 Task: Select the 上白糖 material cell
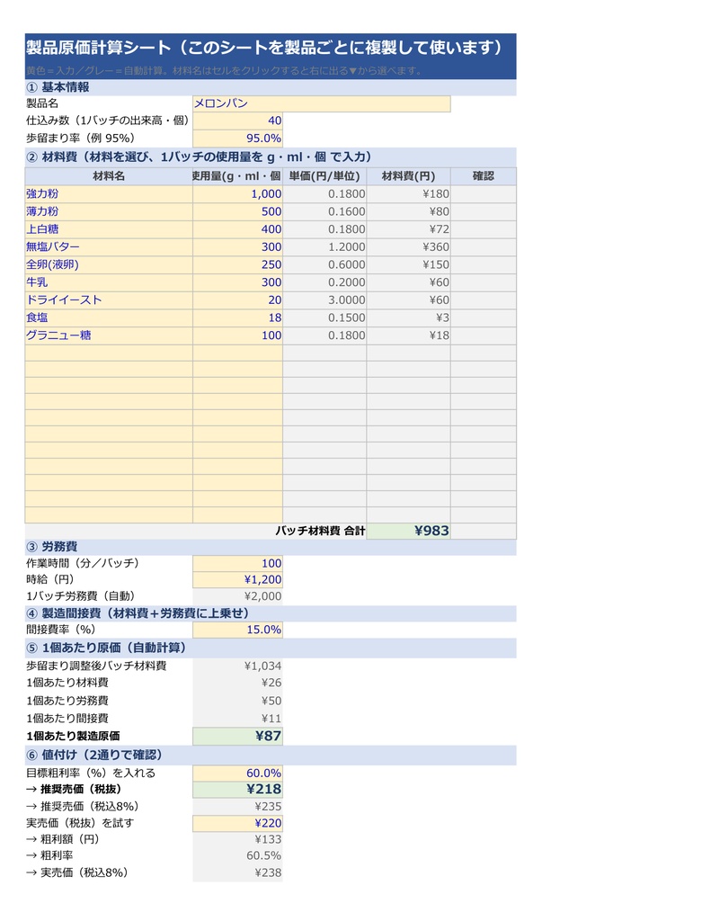tap(109, 229)
